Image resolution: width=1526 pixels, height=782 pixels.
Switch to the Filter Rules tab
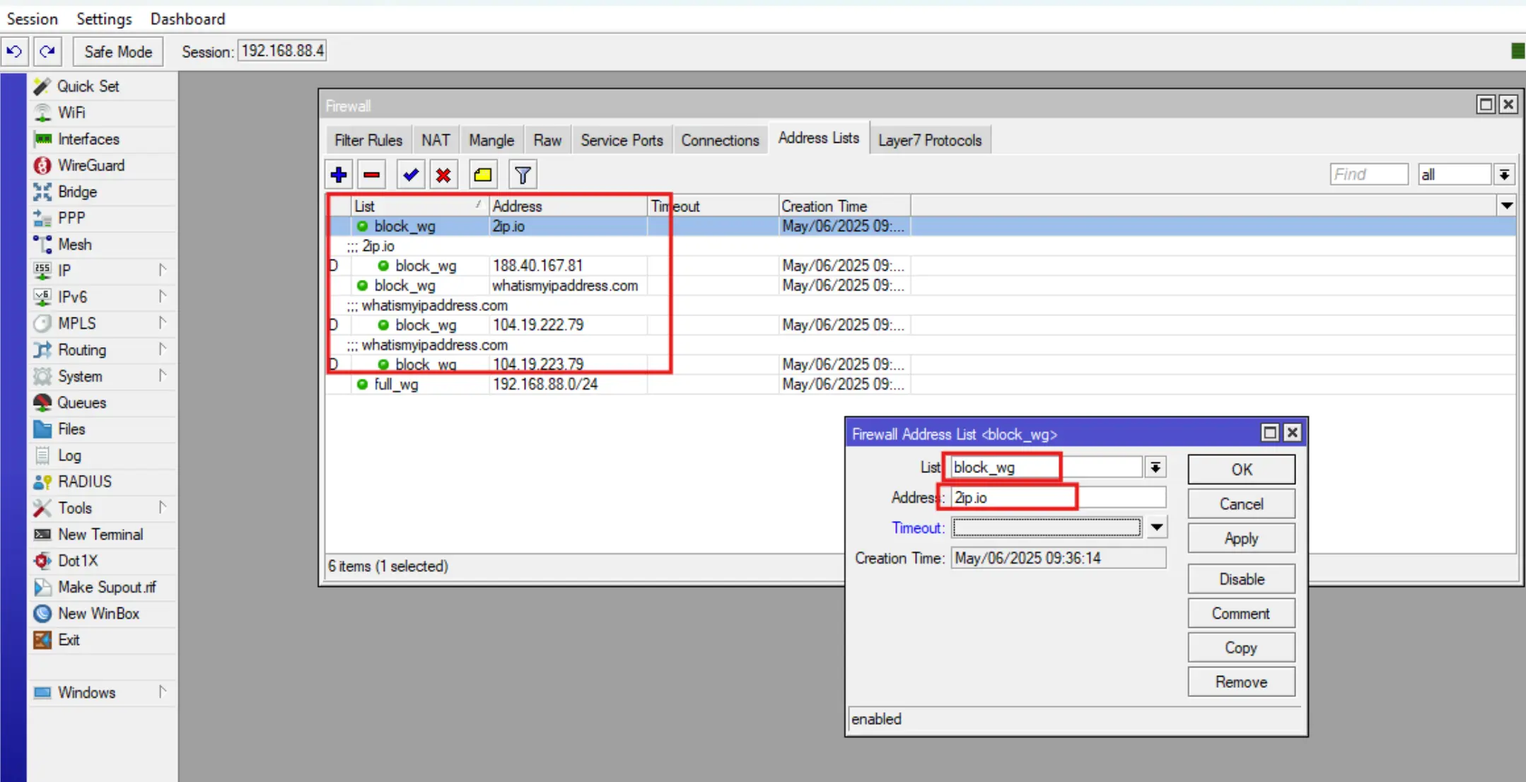coord(368,140)
